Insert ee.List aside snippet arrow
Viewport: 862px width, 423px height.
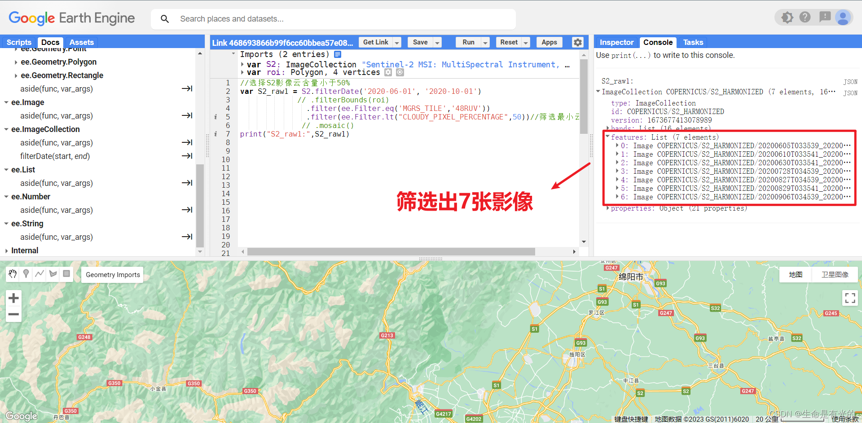[187, 183]
